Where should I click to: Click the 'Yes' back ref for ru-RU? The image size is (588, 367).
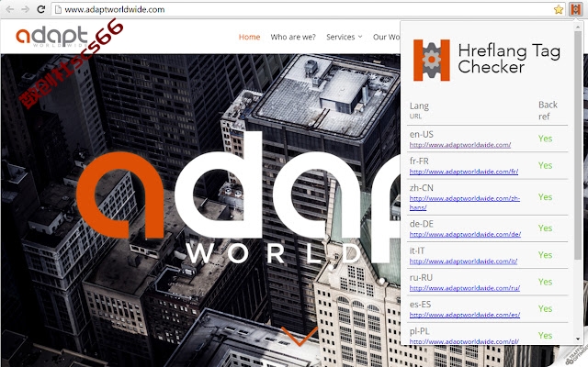[x=545, y=282]
